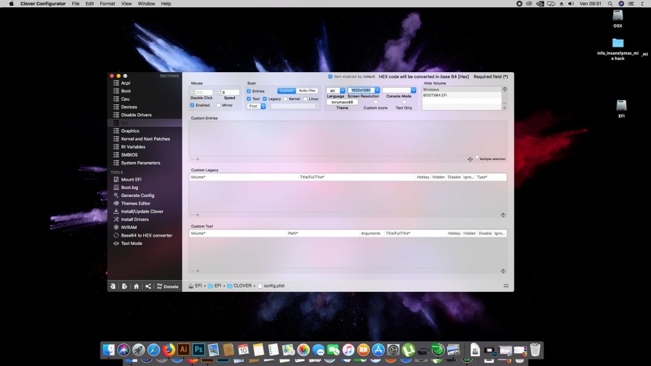Open the Screen Resolution dropdown

[x=377, y=90]
